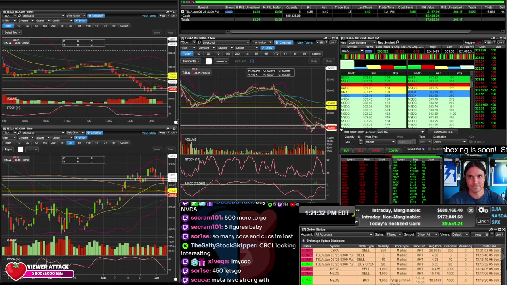This screenshot has height=285, width=507.
Task: Click the white line color swatch in Daily chart
Action: click(21, 149)
